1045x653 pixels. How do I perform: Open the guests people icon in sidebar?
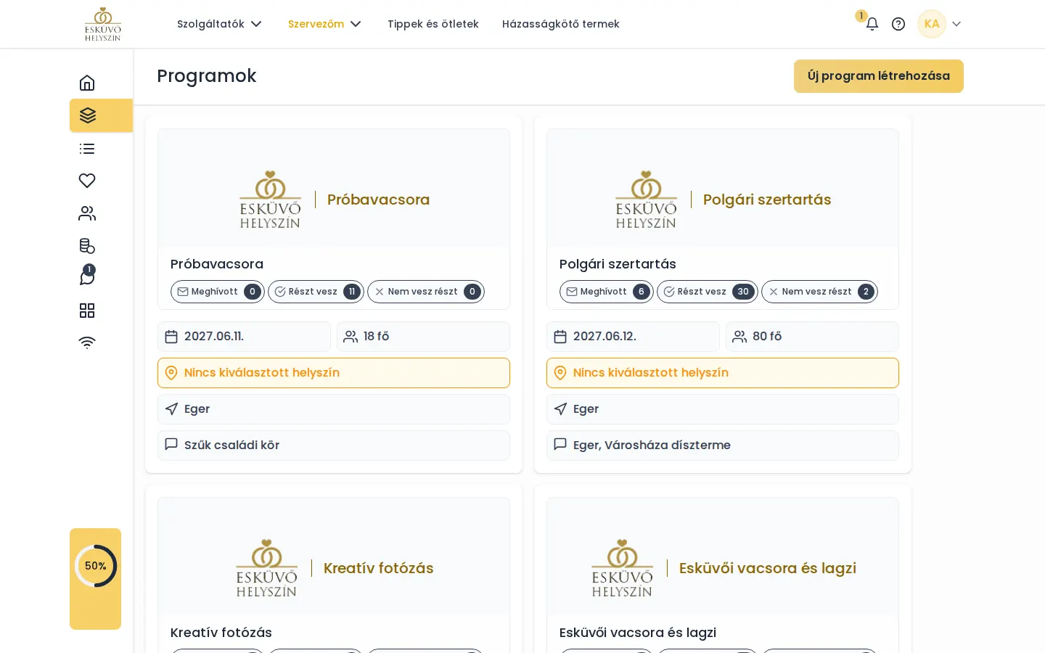tap(87, 213)
